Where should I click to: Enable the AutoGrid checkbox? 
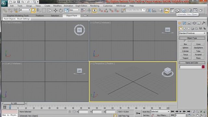pos(185,41)
